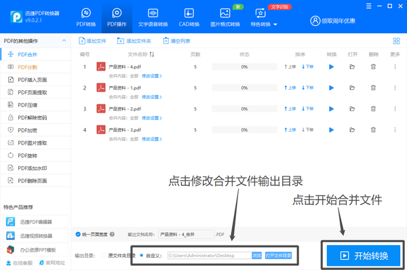The image size is (407, 270).
Task: Delete 产品资料 - 3.pdf with trash icon
Action: (373, 130)
